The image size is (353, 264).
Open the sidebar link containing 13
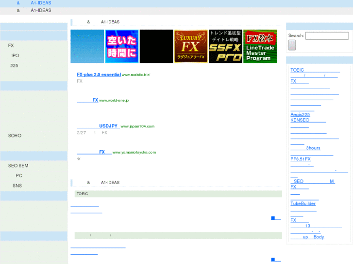tap(316, 226)
